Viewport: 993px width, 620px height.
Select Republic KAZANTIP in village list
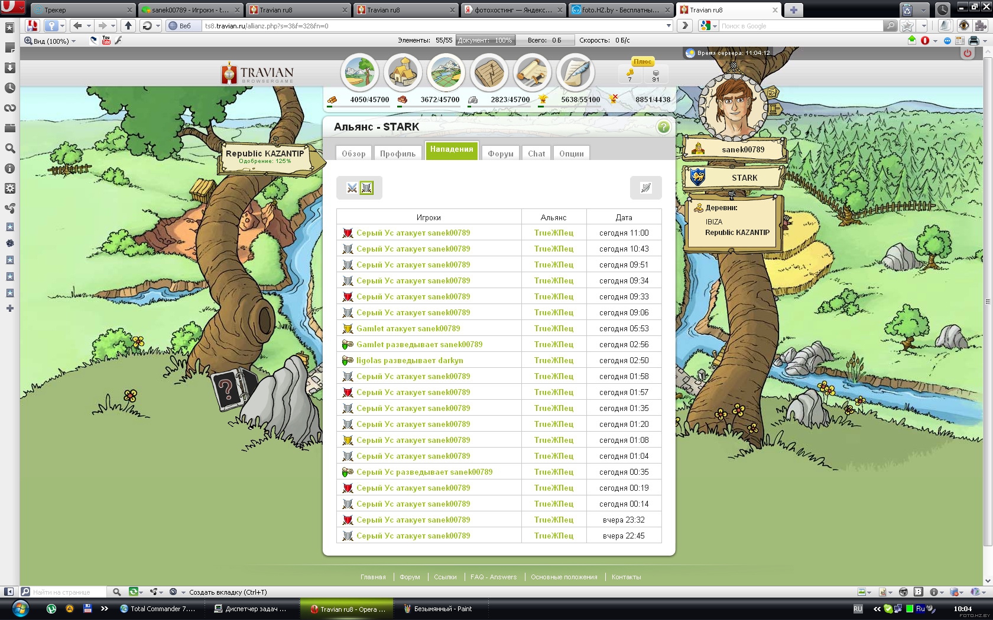click(737, 233)
